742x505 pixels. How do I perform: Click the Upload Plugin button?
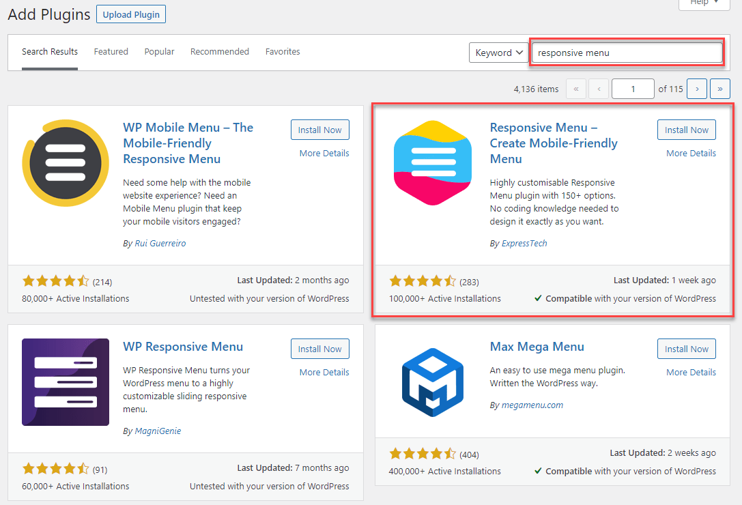coord(130,14)
